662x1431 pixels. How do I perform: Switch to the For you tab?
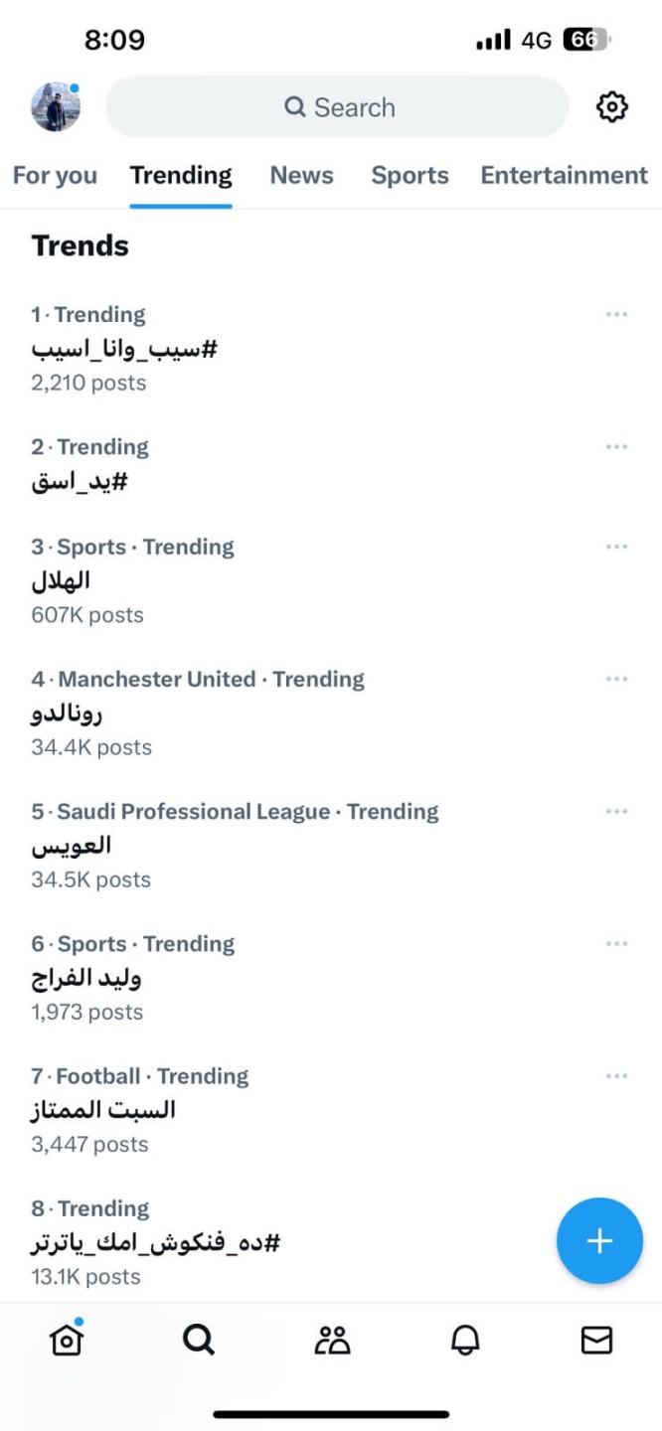[55, 176]
